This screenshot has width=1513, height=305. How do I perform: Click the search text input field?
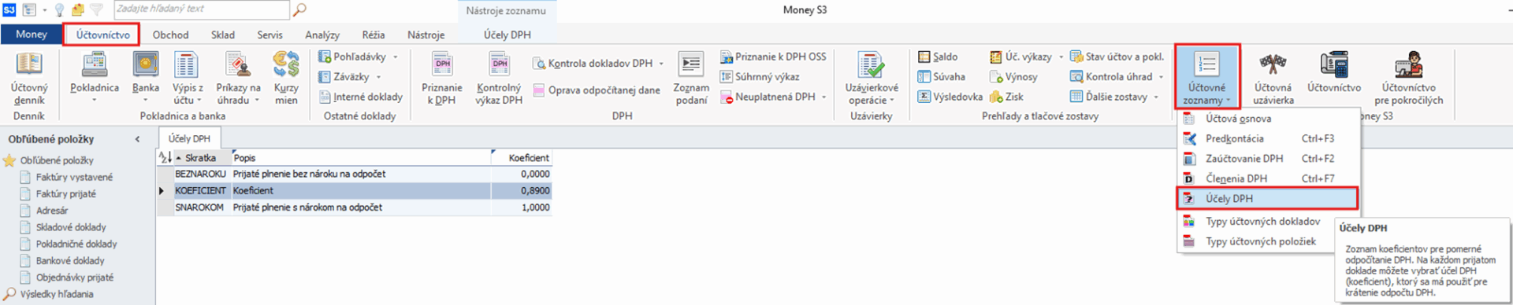tap(202, 9)
